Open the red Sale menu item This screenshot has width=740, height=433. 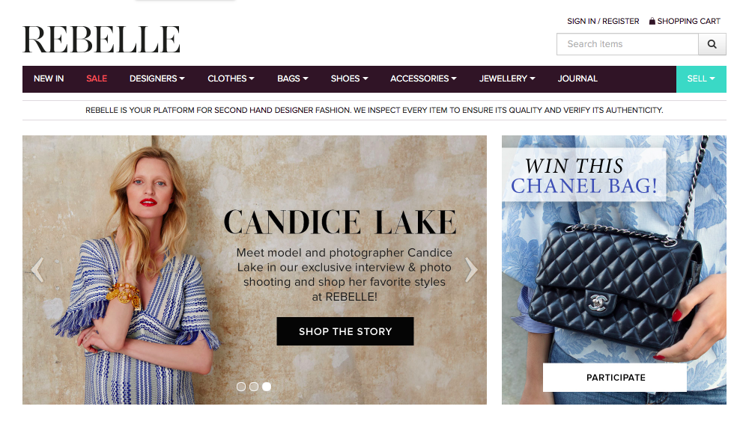click(97, 79)
